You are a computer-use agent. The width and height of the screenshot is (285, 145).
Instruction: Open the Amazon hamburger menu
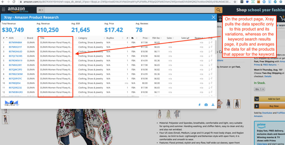coord(3,9)
